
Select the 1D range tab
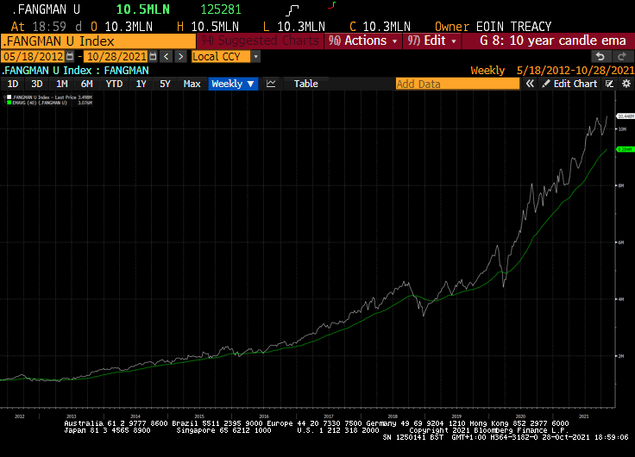(x=13, y=84)
